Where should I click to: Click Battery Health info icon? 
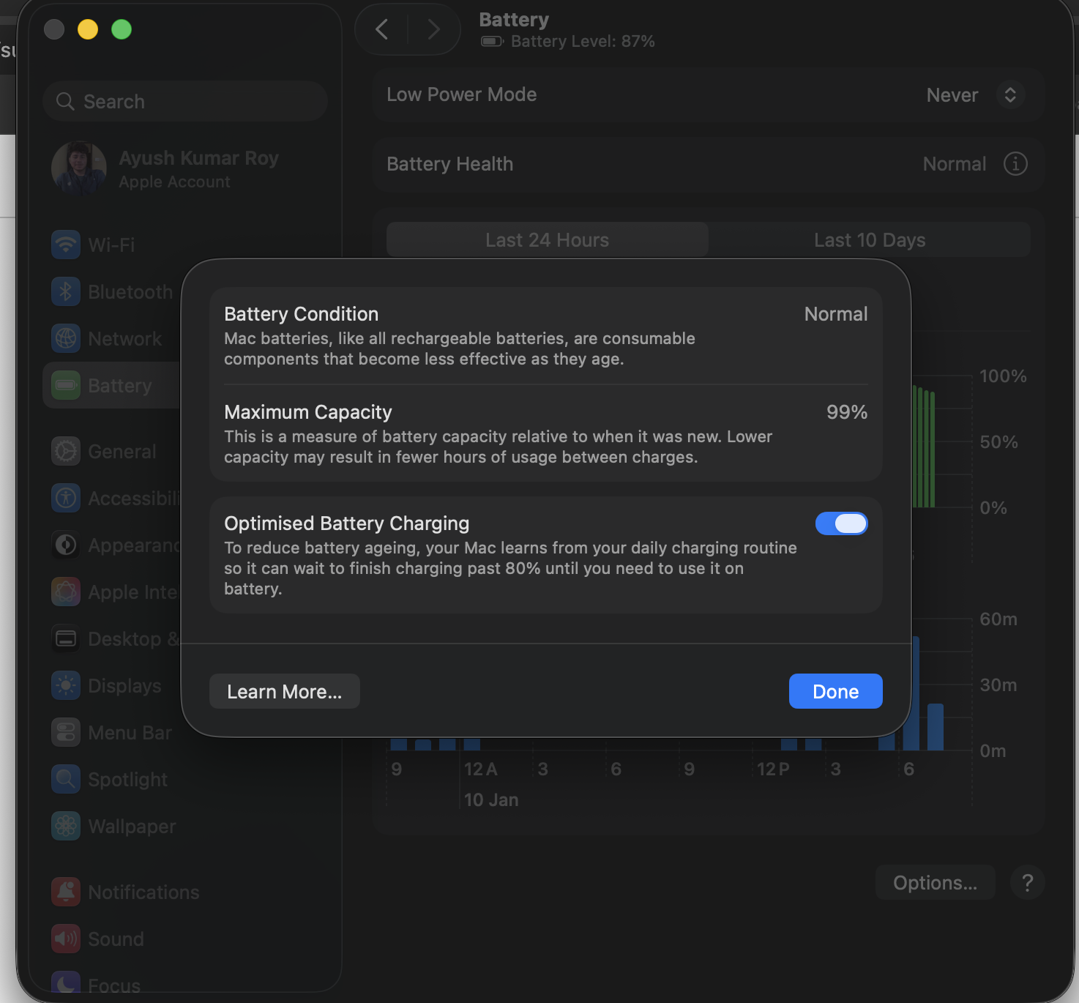pyautogui.click(x=1015, y=164)
